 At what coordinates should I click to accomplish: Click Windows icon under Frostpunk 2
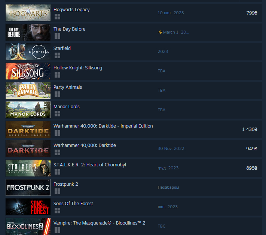[58, 191]
